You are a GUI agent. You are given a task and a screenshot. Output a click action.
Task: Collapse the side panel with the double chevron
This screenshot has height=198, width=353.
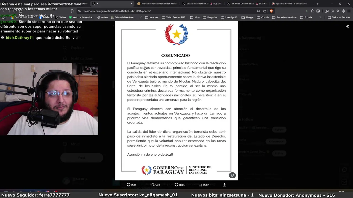[347, 27]
